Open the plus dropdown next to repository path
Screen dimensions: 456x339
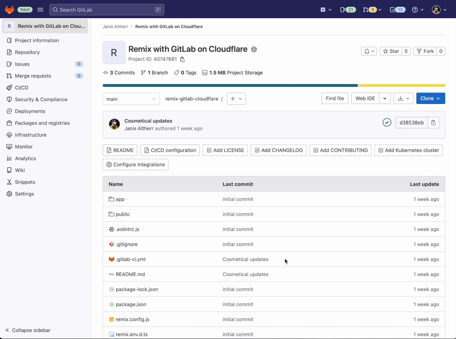(236, 98)
